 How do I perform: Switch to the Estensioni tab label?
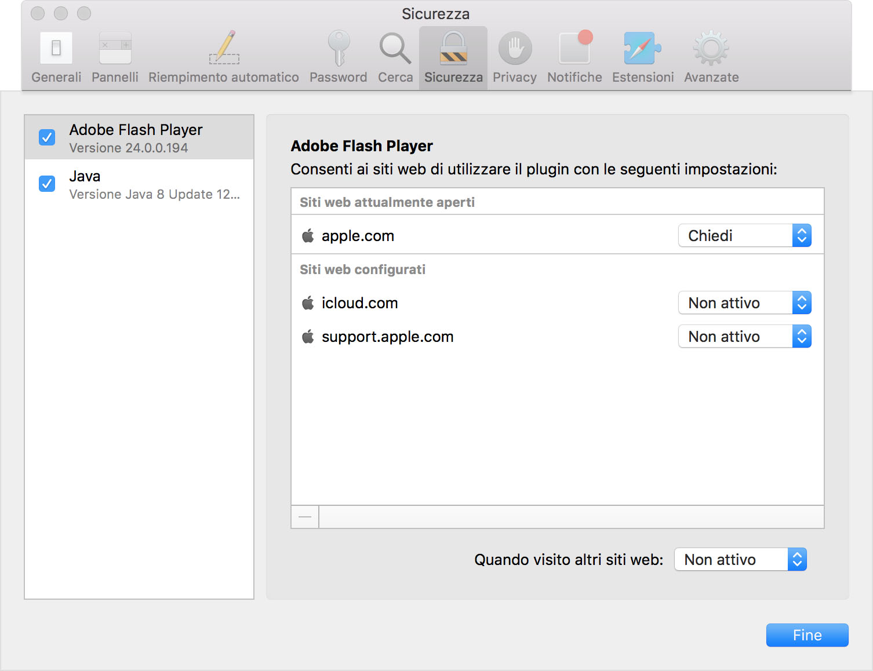(643, 77)
